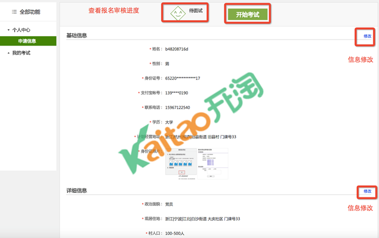Click 修改 link for 基础信息
Image resolution: width=379 pixels, height=238 pixels.
click(x=368, y=36)
